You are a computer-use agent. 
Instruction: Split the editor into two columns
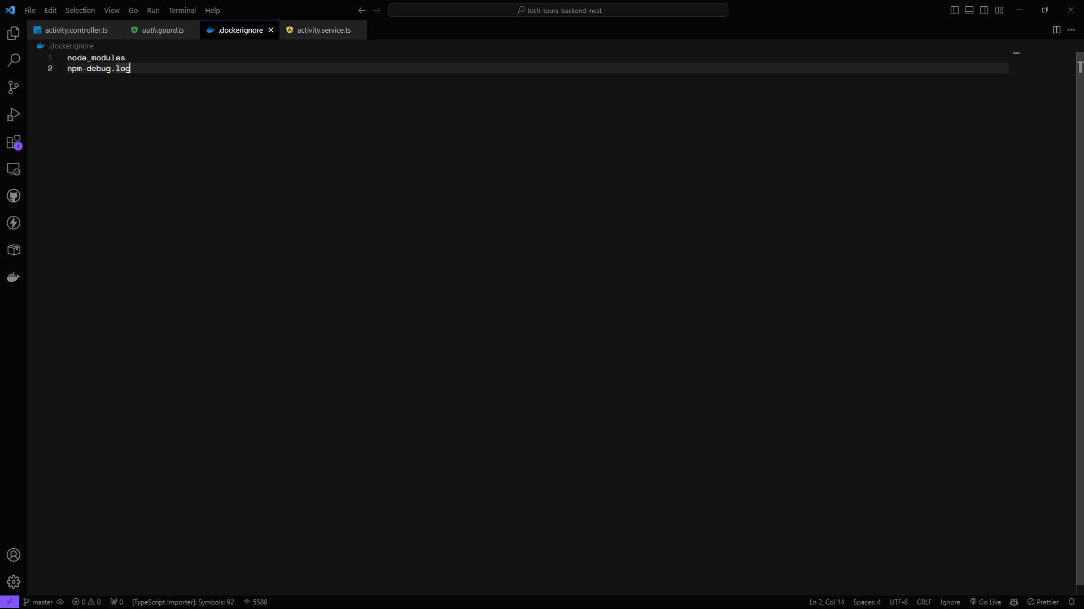[1056, 29]
